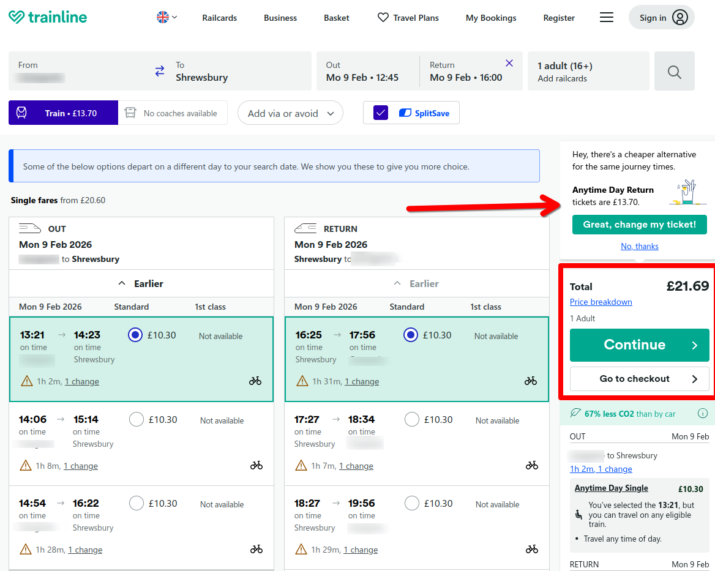This screenshot has height=571, width=715.
Task: Decline with No, thanks link
Action: (x=639, y=246)
